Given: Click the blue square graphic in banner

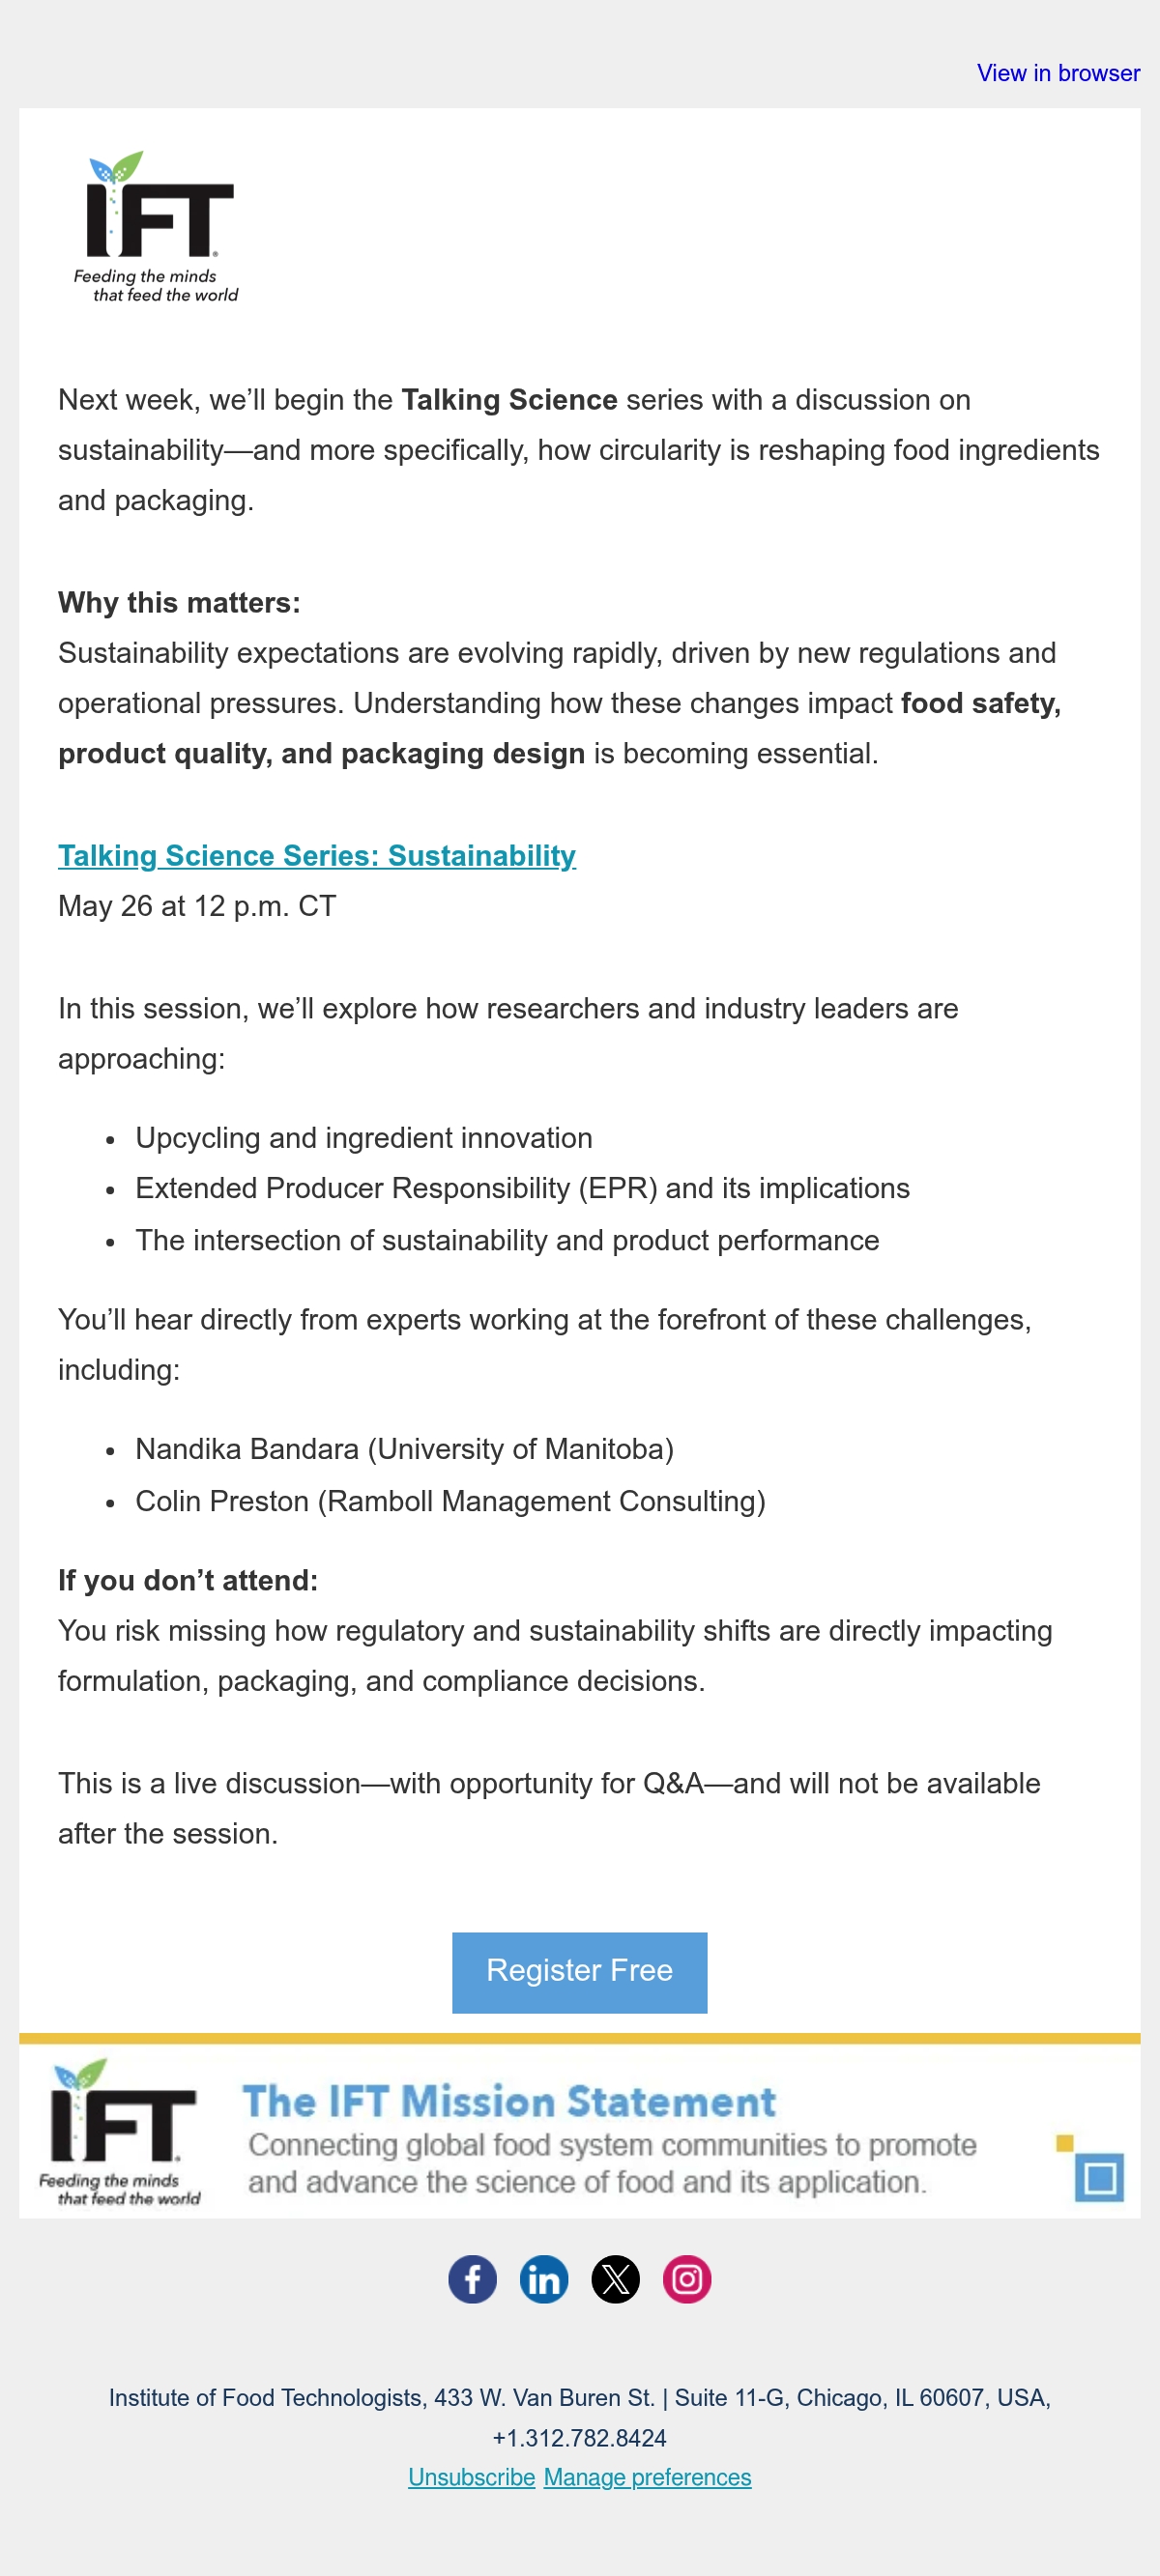Looking at the screenshot, I should [x=1099, y=2177].
